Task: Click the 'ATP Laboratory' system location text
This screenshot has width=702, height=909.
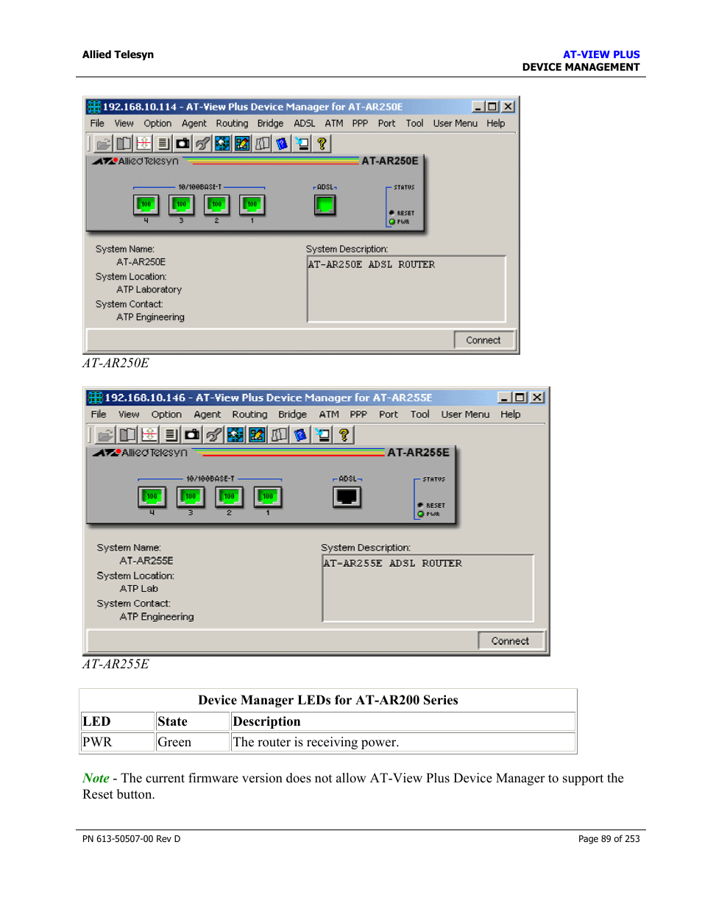Action: 149,290
